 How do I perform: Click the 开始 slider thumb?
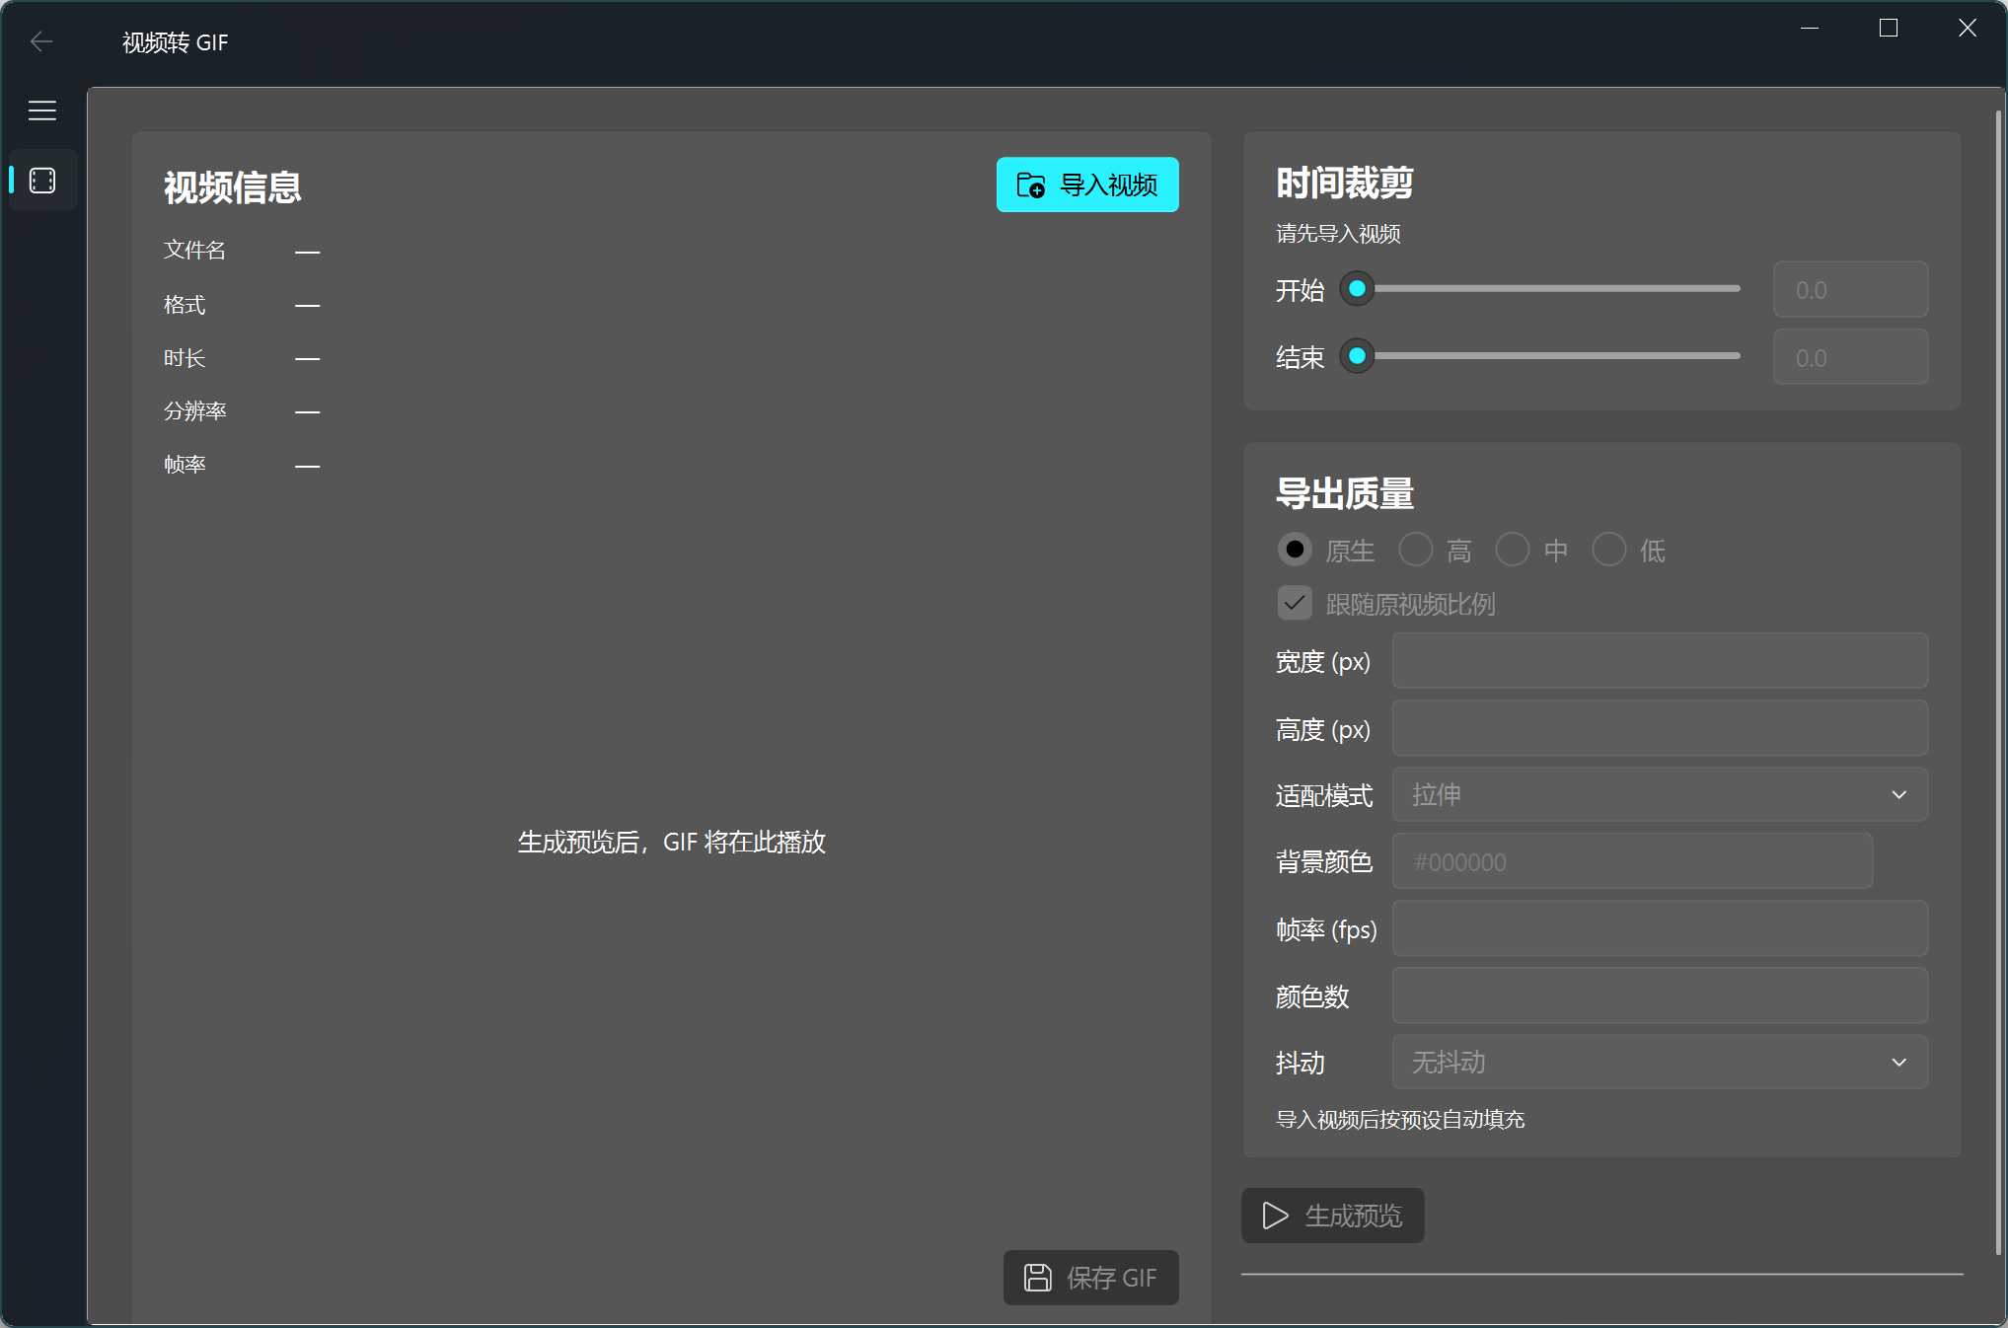(1357, 289)
